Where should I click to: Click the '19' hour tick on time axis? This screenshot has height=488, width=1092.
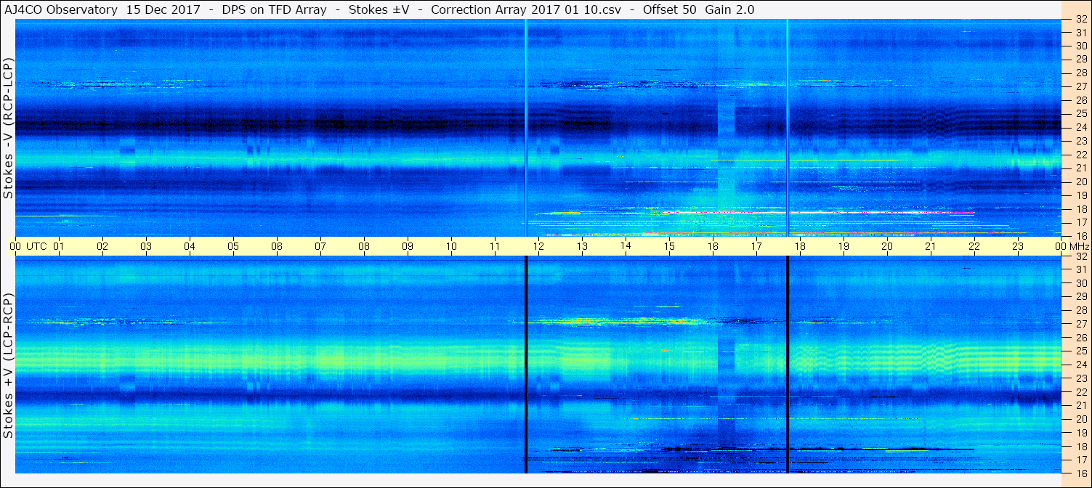point(844,246)
